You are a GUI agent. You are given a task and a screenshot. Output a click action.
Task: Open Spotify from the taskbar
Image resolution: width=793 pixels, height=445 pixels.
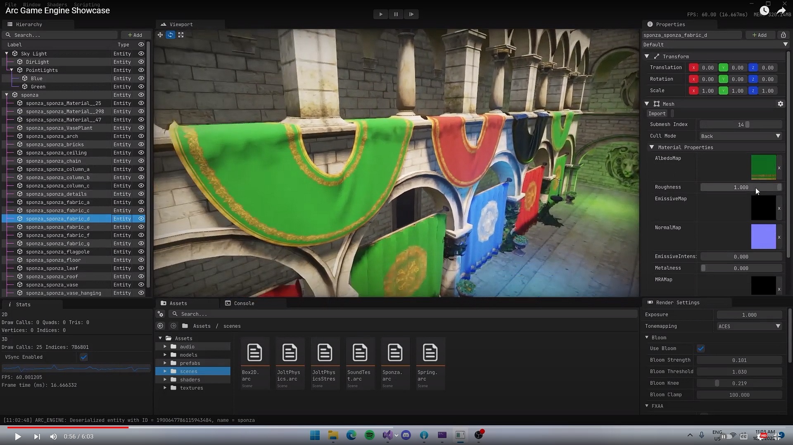point(369,435)
